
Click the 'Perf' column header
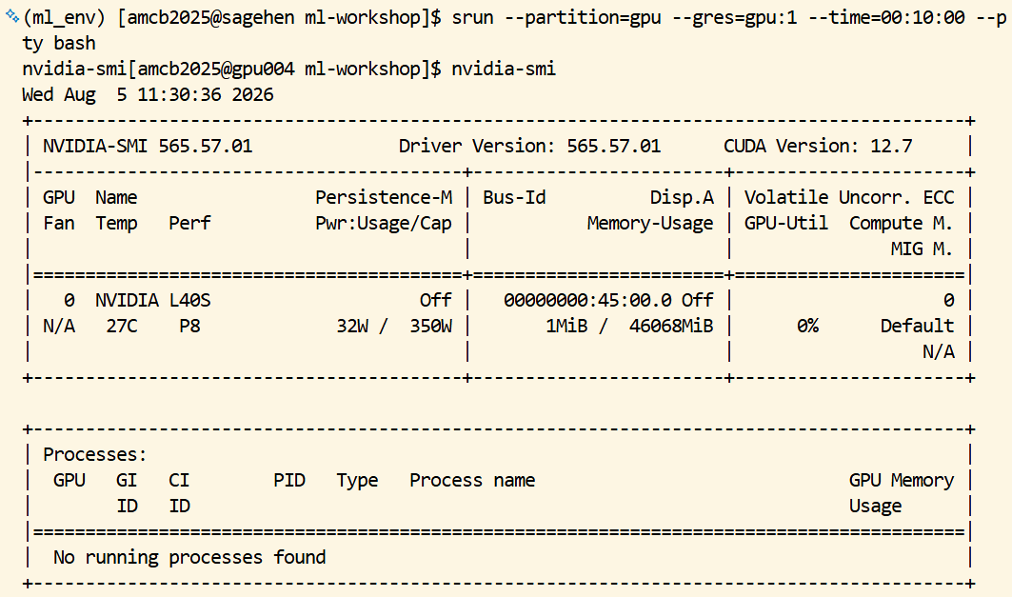189,224
